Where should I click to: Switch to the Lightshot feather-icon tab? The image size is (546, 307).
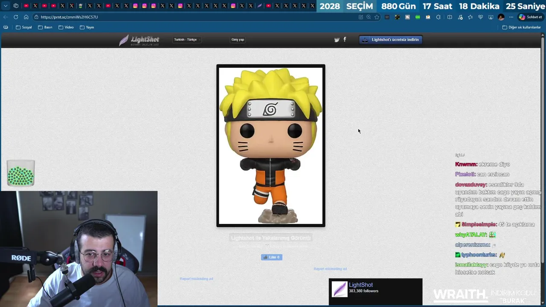259,6
